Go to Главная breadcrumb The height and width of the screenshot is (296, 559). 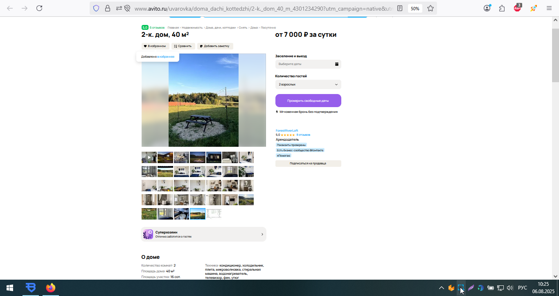(x=173, y=27)
